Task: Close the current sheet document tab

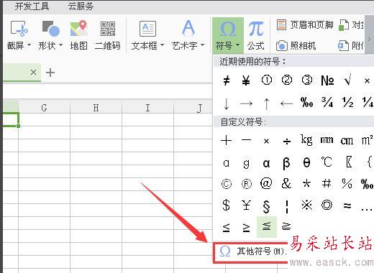Action: (34, 72)
